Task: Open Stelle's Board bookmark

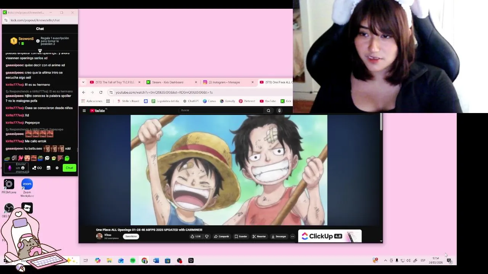Action: [x=128, y=101]
